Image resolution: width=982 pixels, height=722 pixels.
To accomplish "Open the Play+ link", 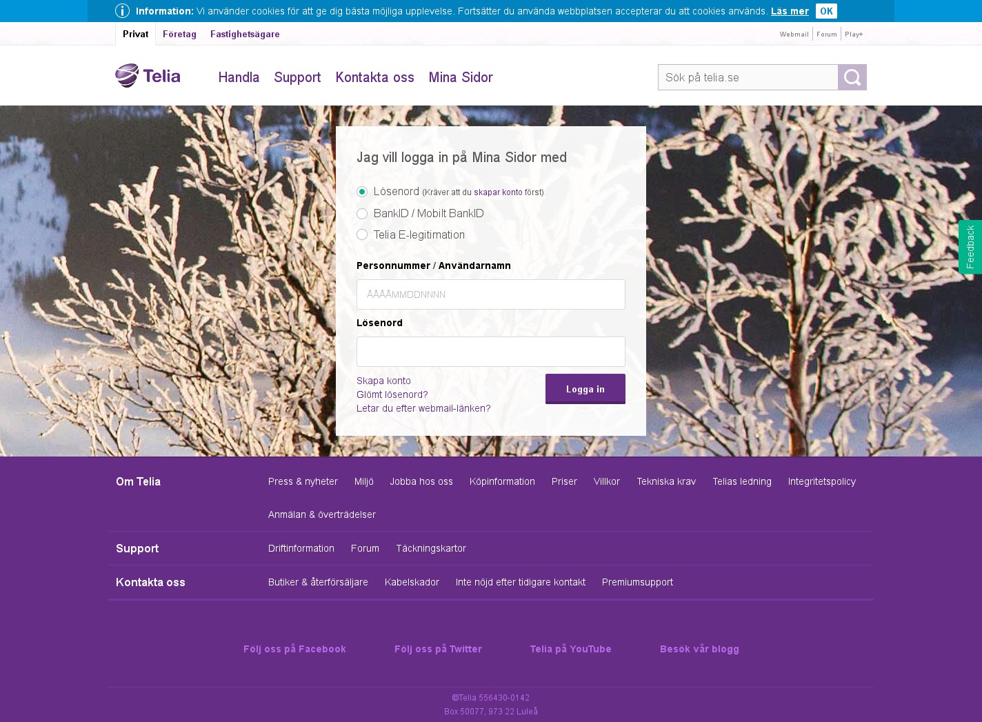I will 854,34.
